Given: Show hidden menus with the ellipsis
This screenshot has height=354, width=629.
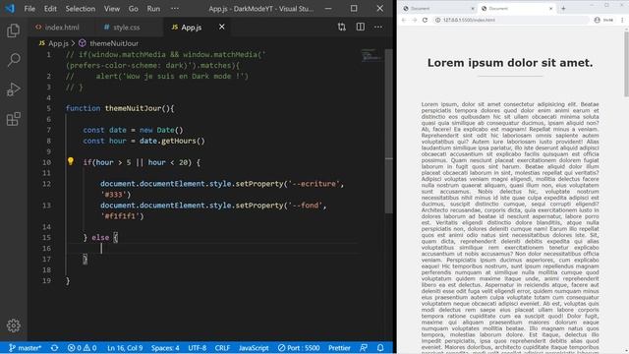Looking at the screenshot, I should point(175,9).
